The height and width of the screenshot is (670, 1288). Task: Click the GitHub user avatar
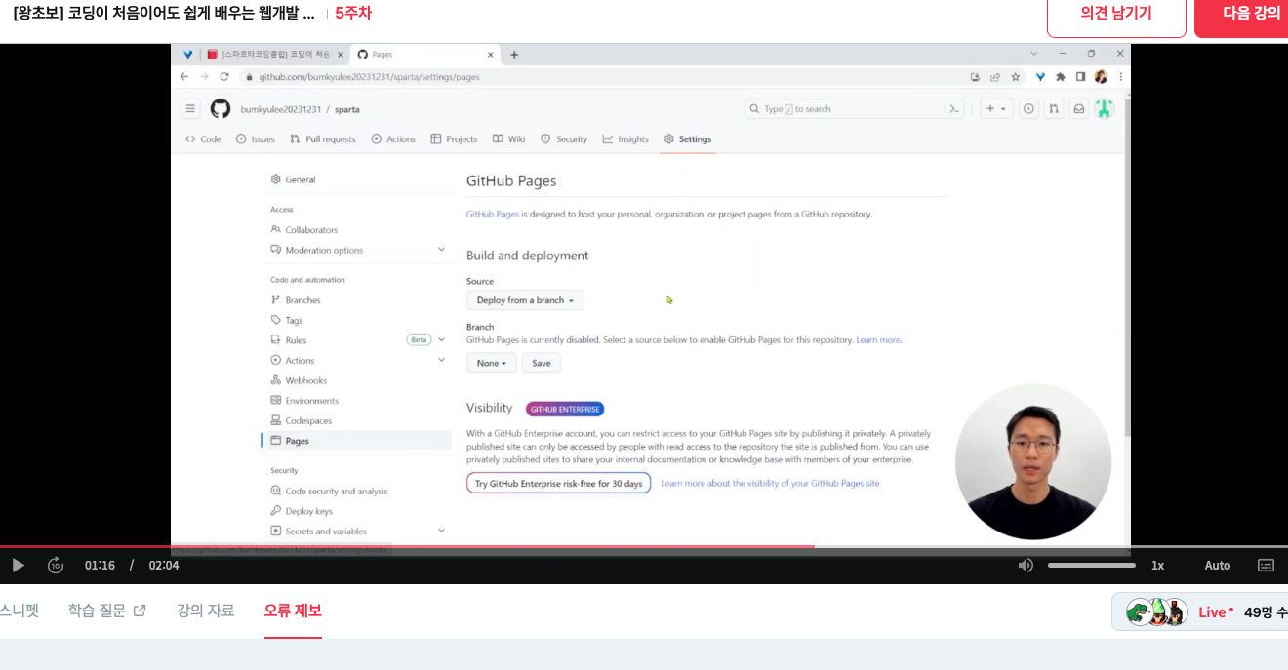(1104, 109)
